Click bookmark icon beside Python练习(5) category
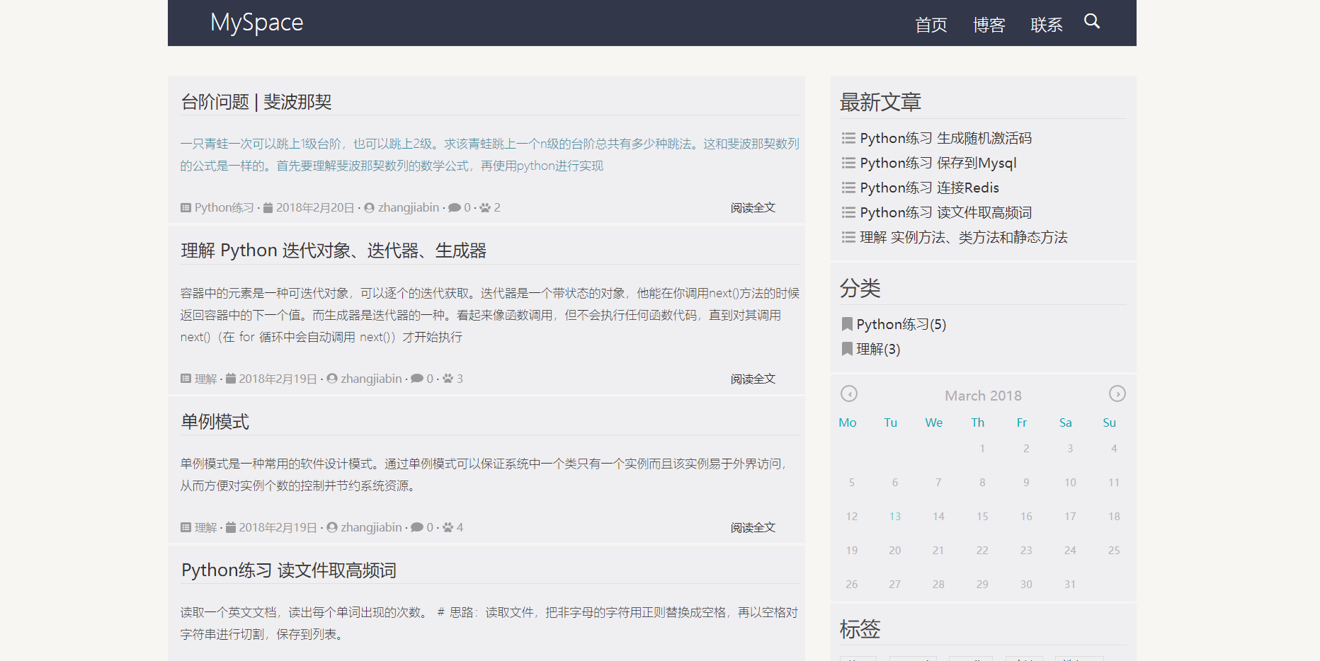 pos(847,324)
